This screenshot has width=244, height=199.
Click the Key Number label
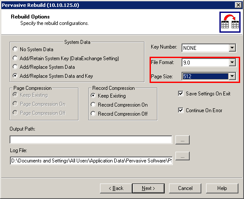[164, 47]
